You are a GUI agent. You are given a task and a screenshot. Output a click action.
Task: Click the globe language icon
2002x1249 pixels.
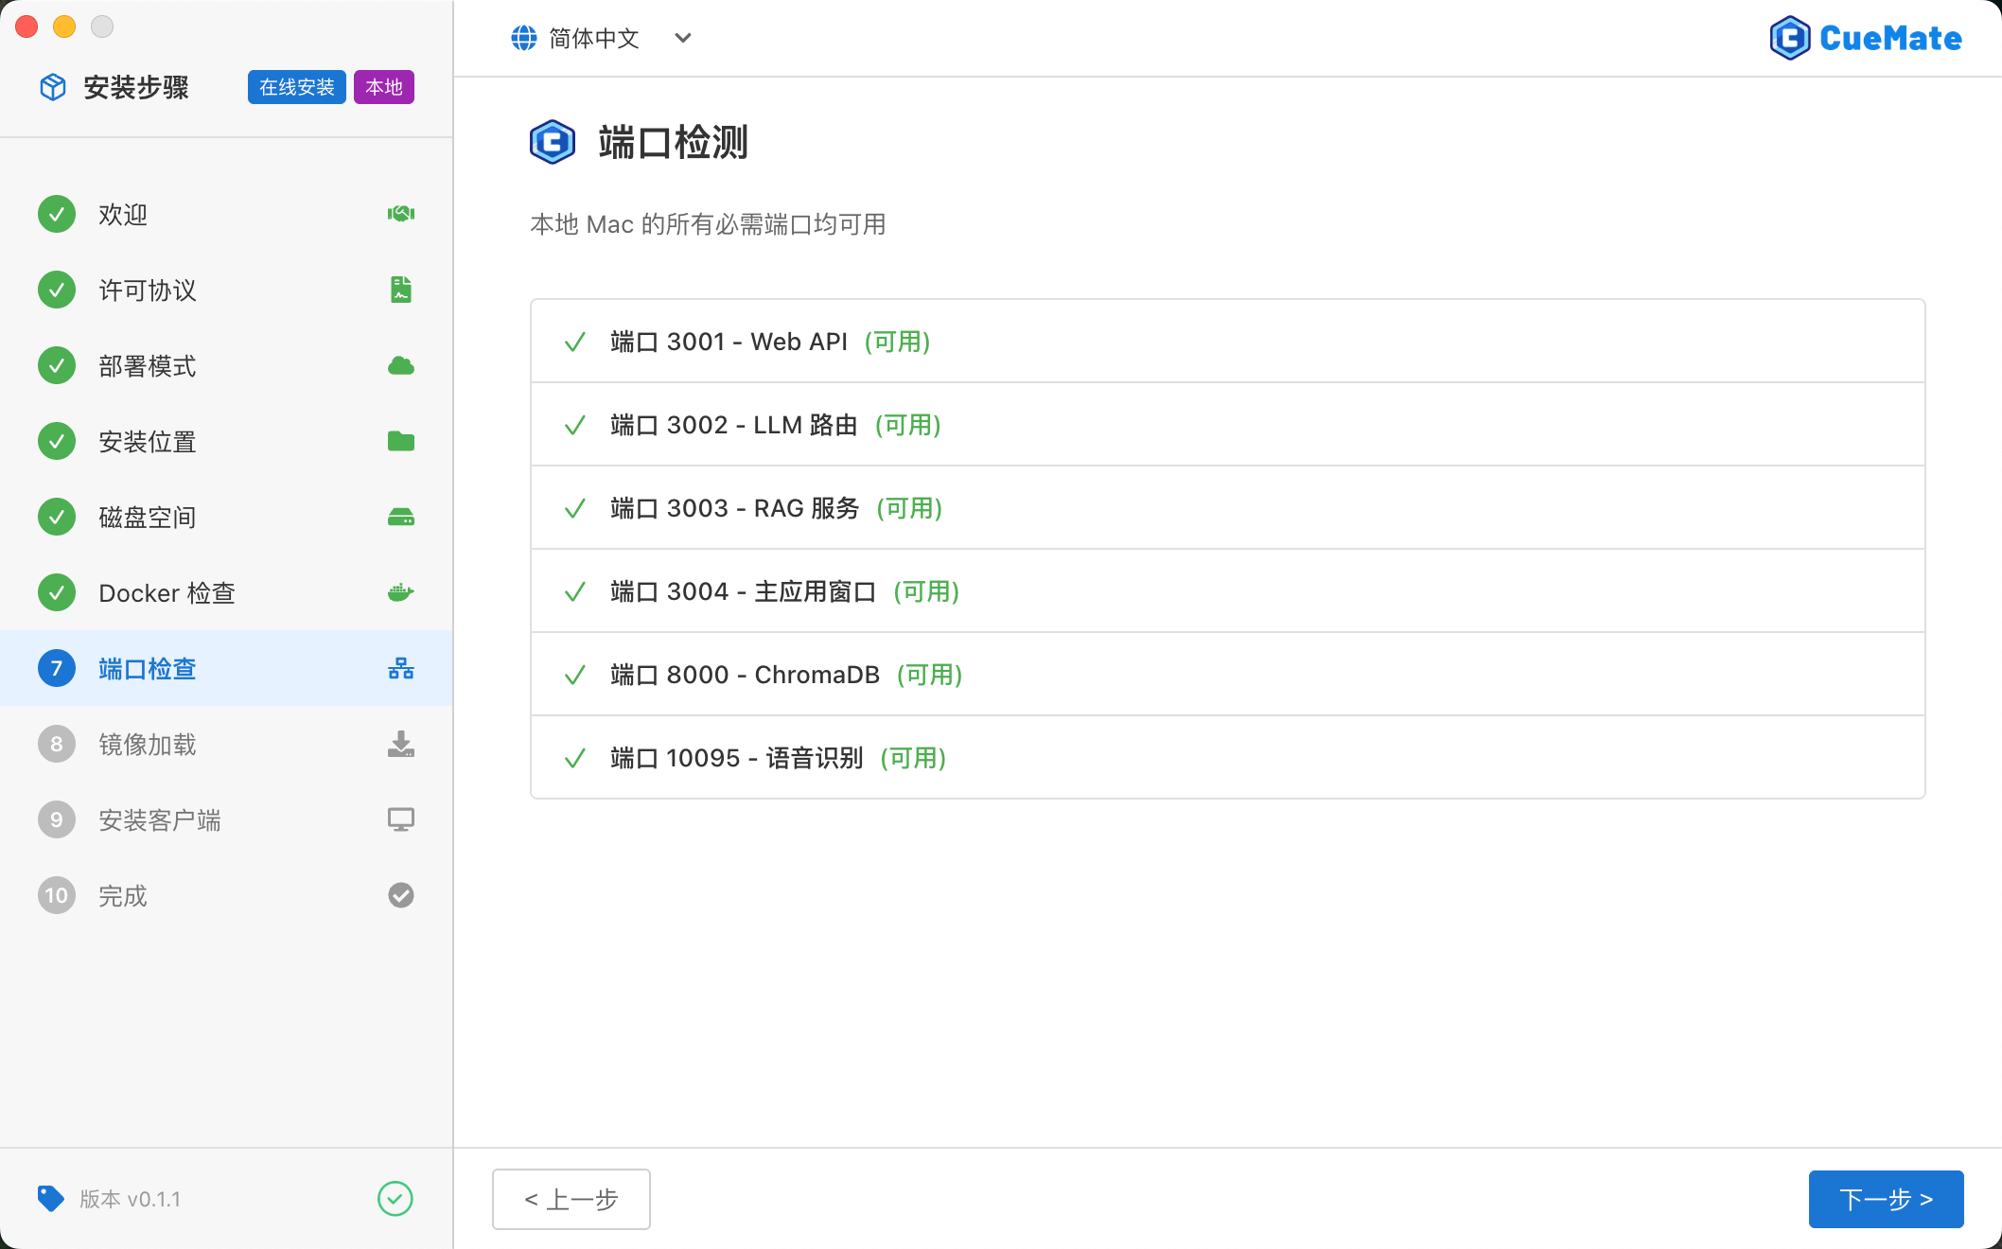coord(524,38)
